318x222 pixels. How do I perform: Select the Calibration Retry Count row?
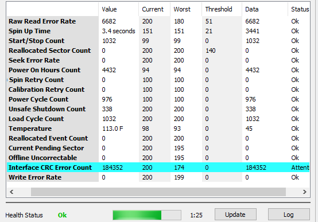click(158, 89)
